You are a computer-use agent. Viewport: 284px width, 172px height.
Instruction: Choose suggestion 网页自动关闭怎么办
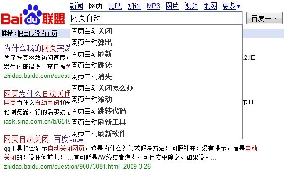pyautogui.click(x=156, y=88)
